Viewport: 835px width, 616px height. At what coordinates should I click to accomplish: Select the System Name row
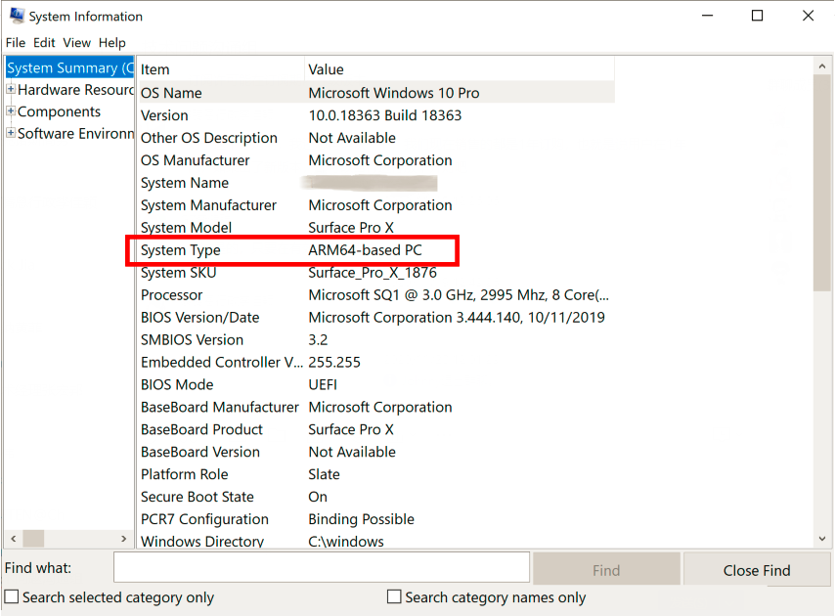pyautogui.click(x=376, y=183)
